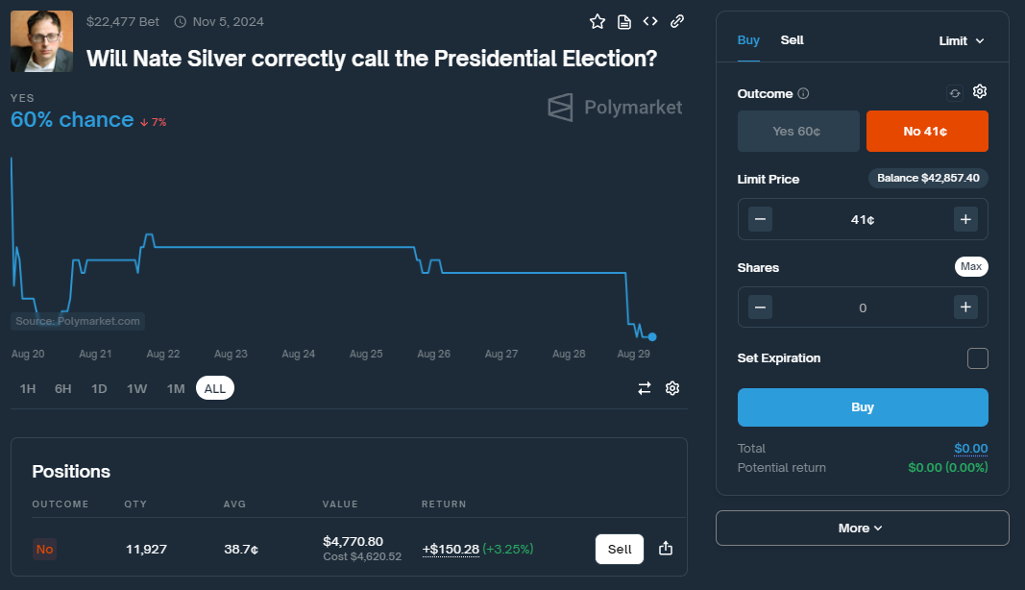Click the outcome refresh icon

coord(954,93)
